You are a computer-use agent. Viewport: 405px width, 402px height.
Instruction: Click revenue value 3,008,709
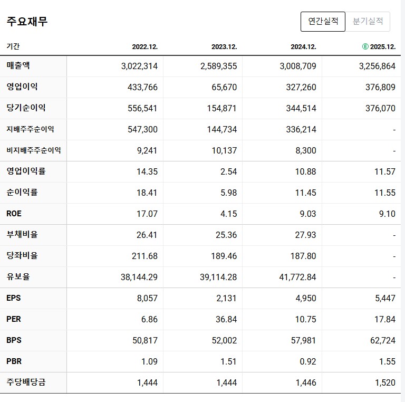pyautogui.click(x=298, y=66)
